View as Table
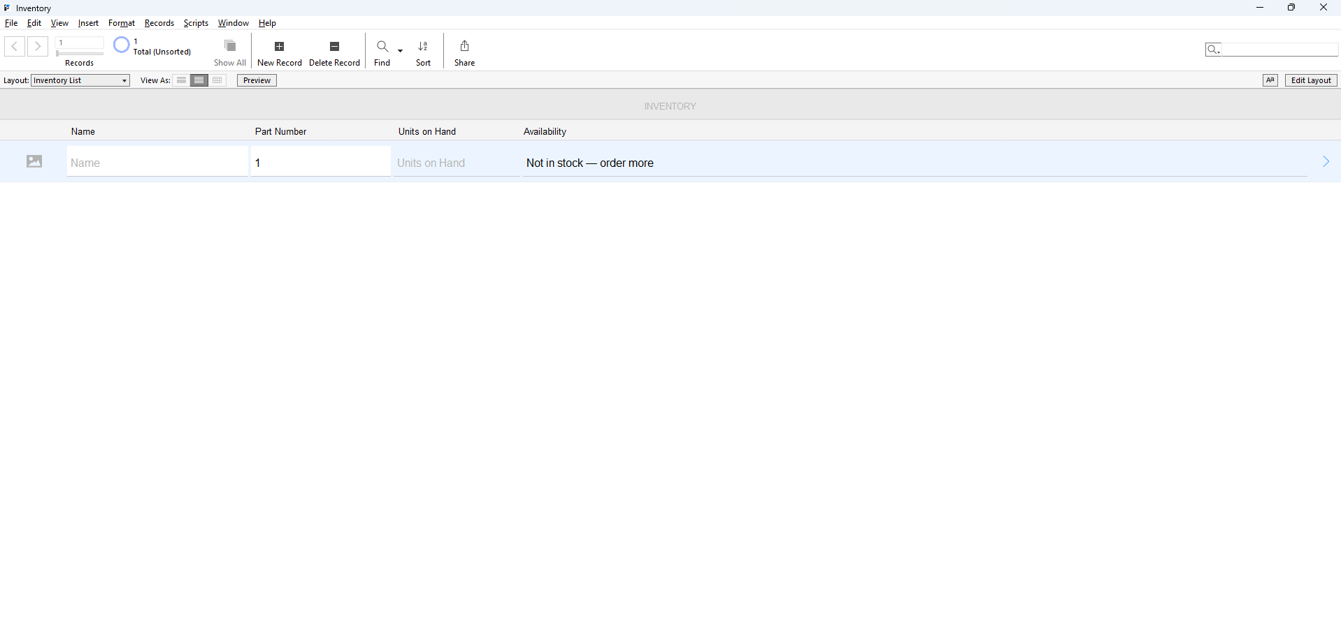 click(x=217, y=80)
